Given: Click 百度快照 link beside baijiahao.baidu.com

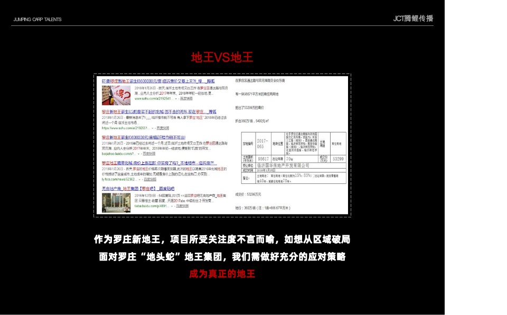Looking at the screenshot, I should tap(149, 153).
